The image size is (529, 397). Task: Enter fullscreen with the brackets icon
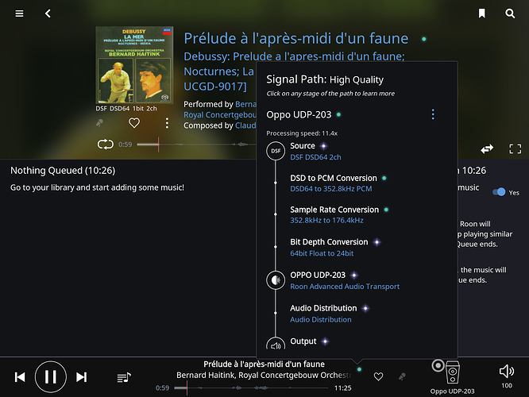515,148
